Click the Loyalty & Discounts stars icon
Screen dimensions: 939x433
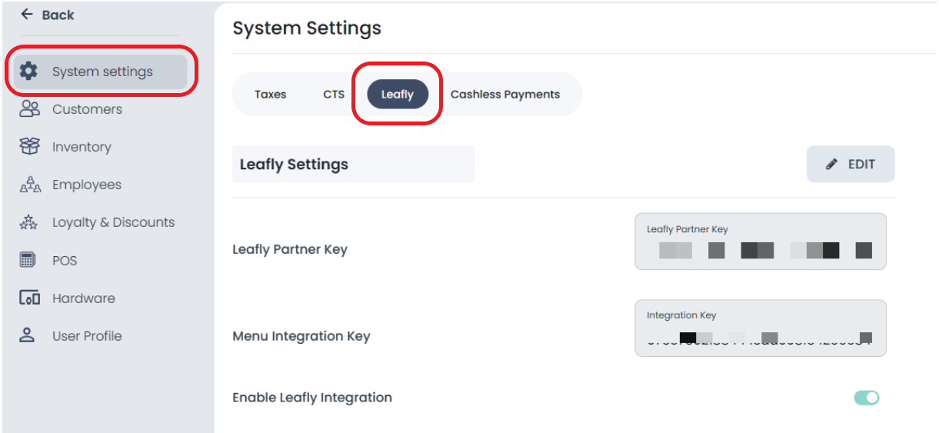[x=28, y=222]
